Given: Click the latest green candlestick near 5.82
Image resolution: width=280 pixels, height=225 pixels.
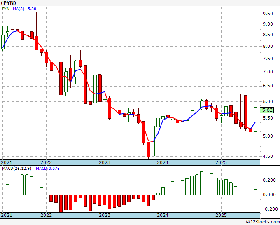Looking at the screenshot, I should click(x=255, y=120).
